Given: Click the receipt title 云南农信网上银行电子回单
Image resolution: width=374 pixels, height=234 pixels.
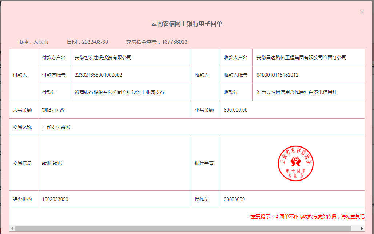Looking at the screenshot, I should (x=187, y=24).
